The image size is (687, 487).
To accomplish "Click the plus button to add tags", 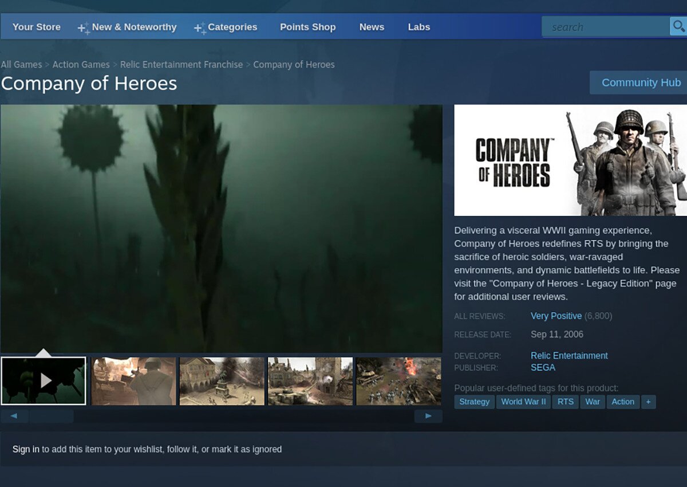I will pyautogui.click(x=648, y=402).
